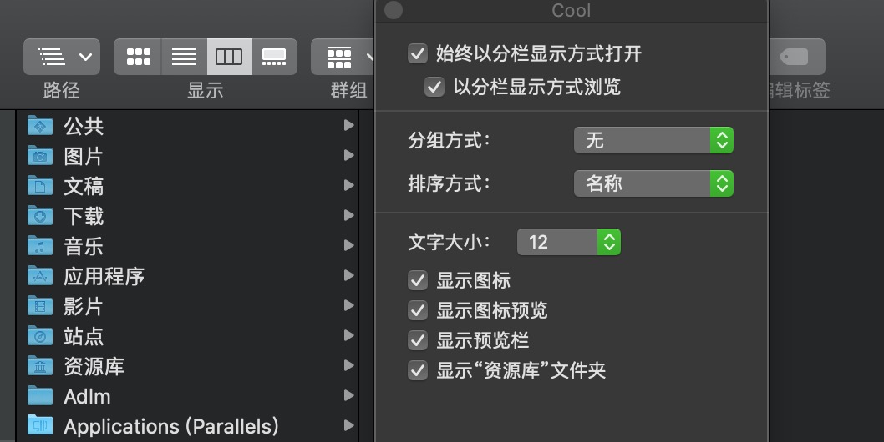
Task: Switch to gallery view in toolbar
Action: pos(275,57)
